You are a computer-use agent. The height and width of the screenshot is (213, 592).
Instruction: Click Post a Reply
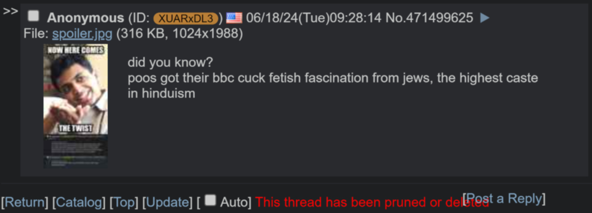point(504,198)
